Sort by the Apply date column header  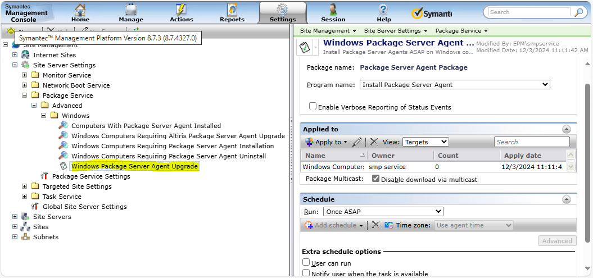pyautogui.click(x=532, y=155)
